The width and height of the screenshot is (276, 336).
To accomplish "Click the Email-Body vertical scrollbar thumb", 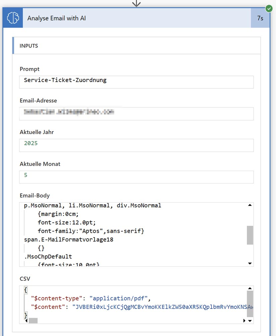I will coord(250,235).
